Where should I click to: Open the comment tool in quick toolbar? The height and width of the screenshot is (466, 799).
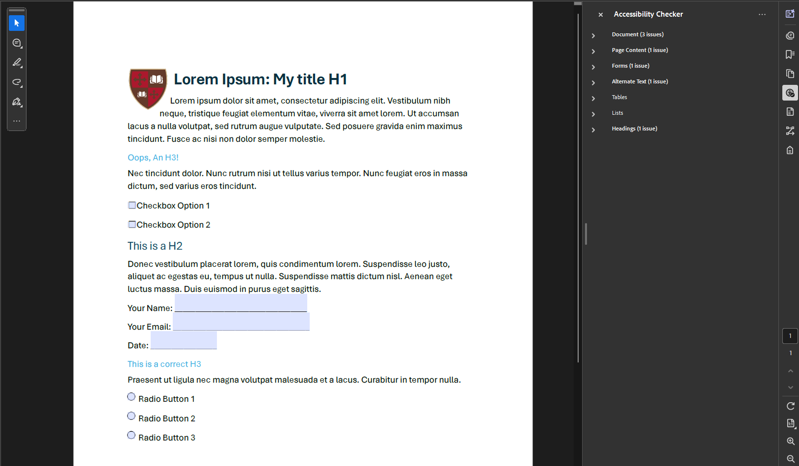[x=17, y=43]
